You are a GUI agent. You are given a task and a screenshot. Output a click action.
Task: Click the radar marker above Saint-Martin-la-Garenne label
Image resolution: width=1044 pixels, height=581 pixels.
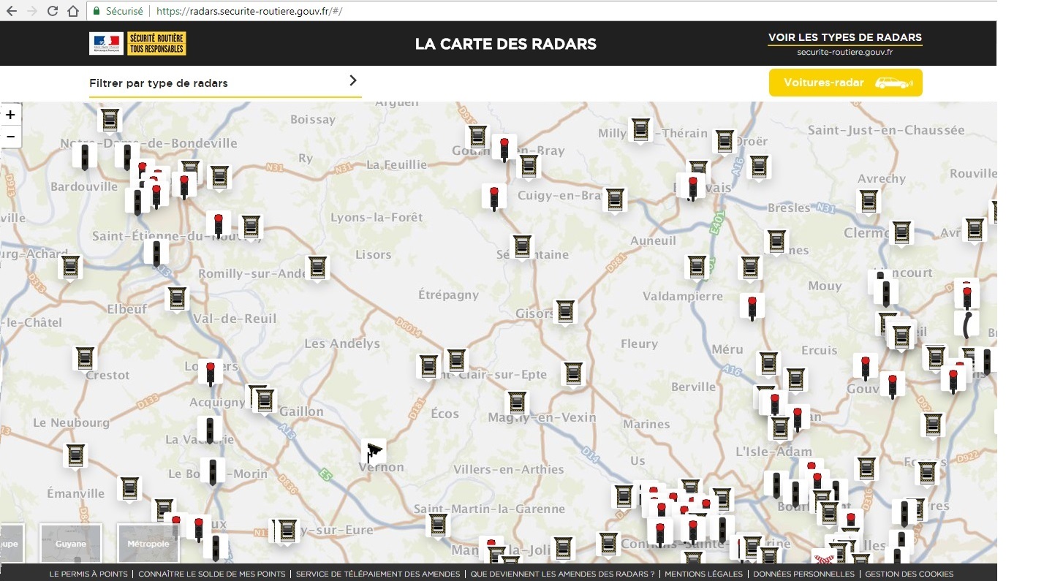(437, 524)
